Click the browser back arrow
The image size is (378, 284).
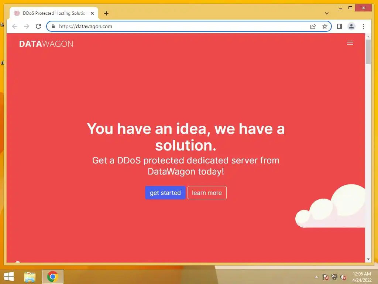click(x=15, y=26)
